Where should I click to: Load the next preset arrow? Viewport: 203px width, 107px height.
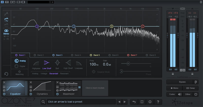(125, 102)
